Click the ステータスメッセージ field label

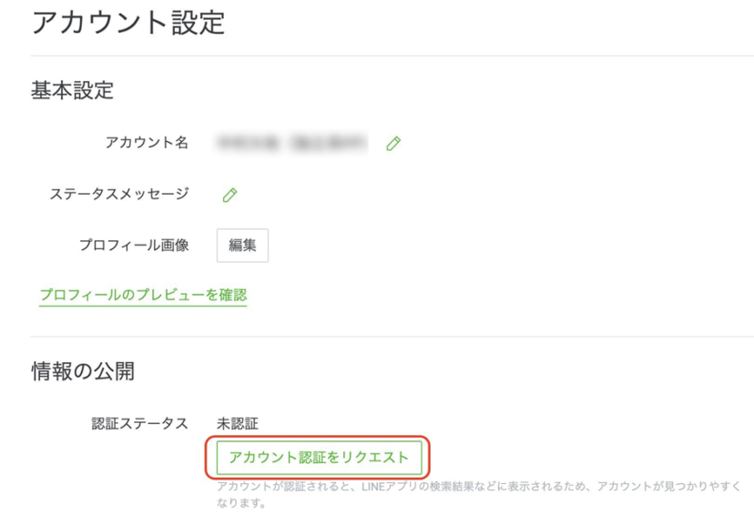click(119, 194)
